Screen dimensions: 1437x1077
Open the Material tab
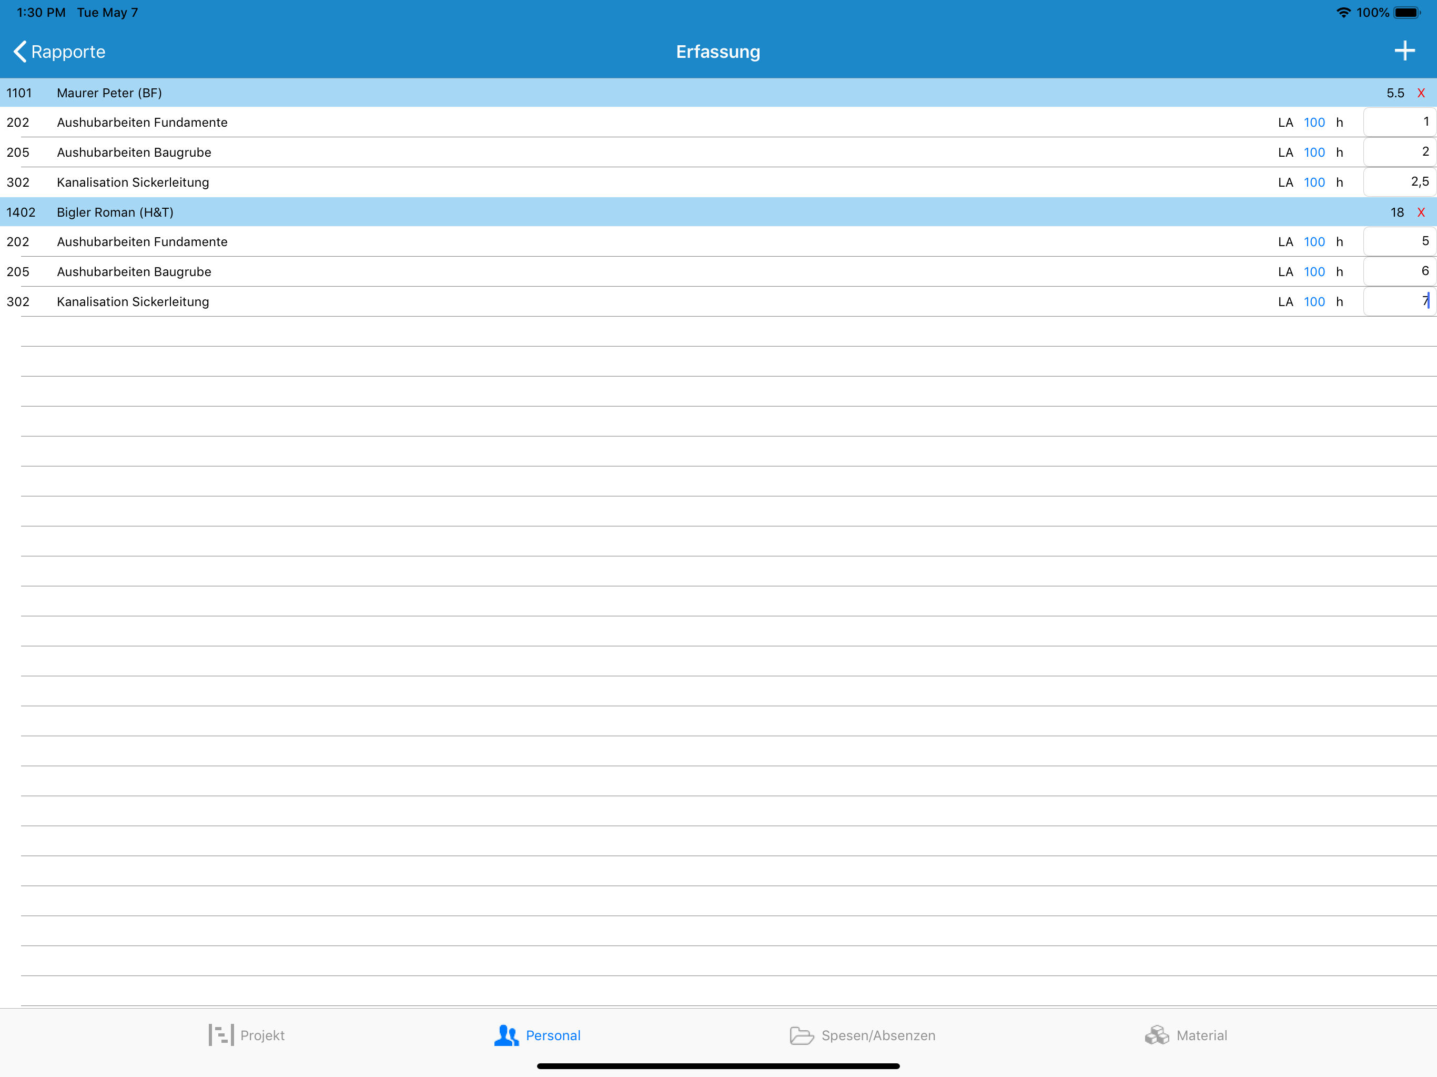point(1186,1035)
